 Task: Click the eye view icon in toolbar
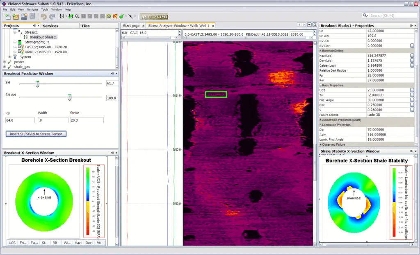[109, 16]
